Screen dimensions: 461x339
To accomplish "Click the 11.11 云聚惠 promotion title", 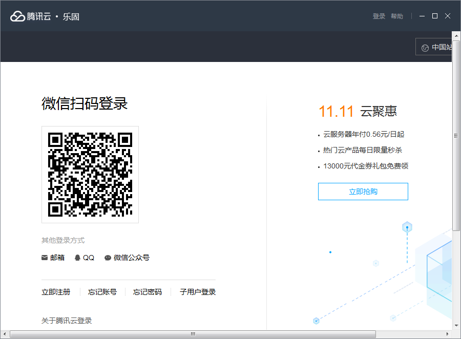I will point(358,112).
